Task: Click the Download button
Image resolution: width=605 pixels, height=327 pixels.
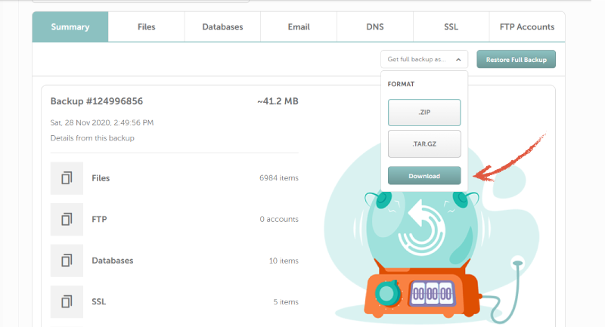Action: coord(424,176)
